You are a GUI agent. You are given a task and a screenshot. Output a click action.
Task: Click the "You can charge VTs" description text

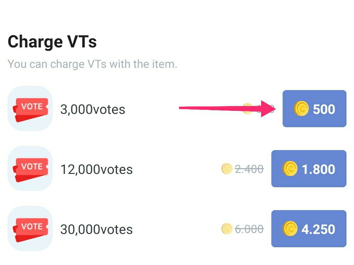[x=92, y=64]
